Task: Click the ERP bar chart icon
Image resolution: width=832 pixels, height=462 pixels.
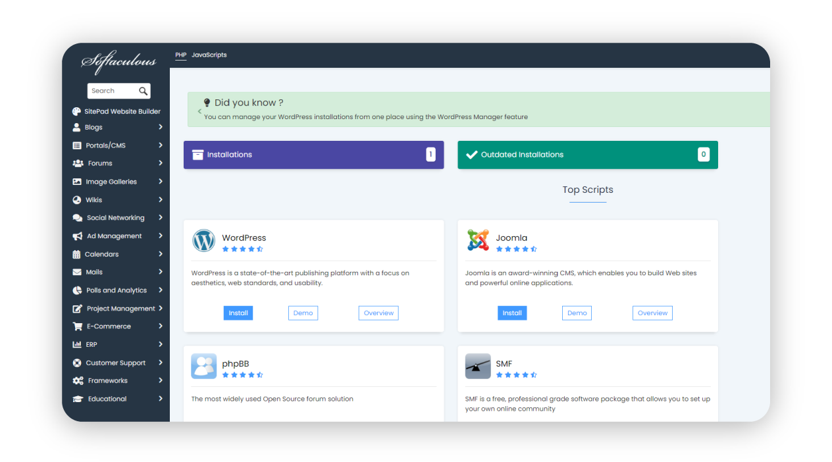Action: point(77,344)
